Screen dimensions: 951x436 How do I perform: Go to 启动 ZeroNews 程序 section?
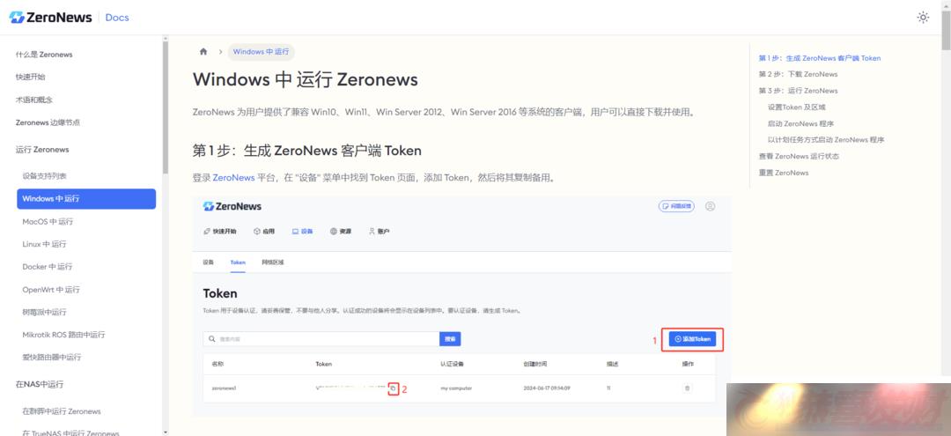[x=800, y=123]
